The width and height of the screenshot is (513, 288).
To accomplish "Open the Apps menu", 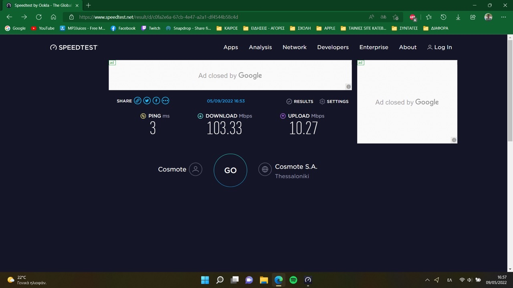I will tap(231, 47).
